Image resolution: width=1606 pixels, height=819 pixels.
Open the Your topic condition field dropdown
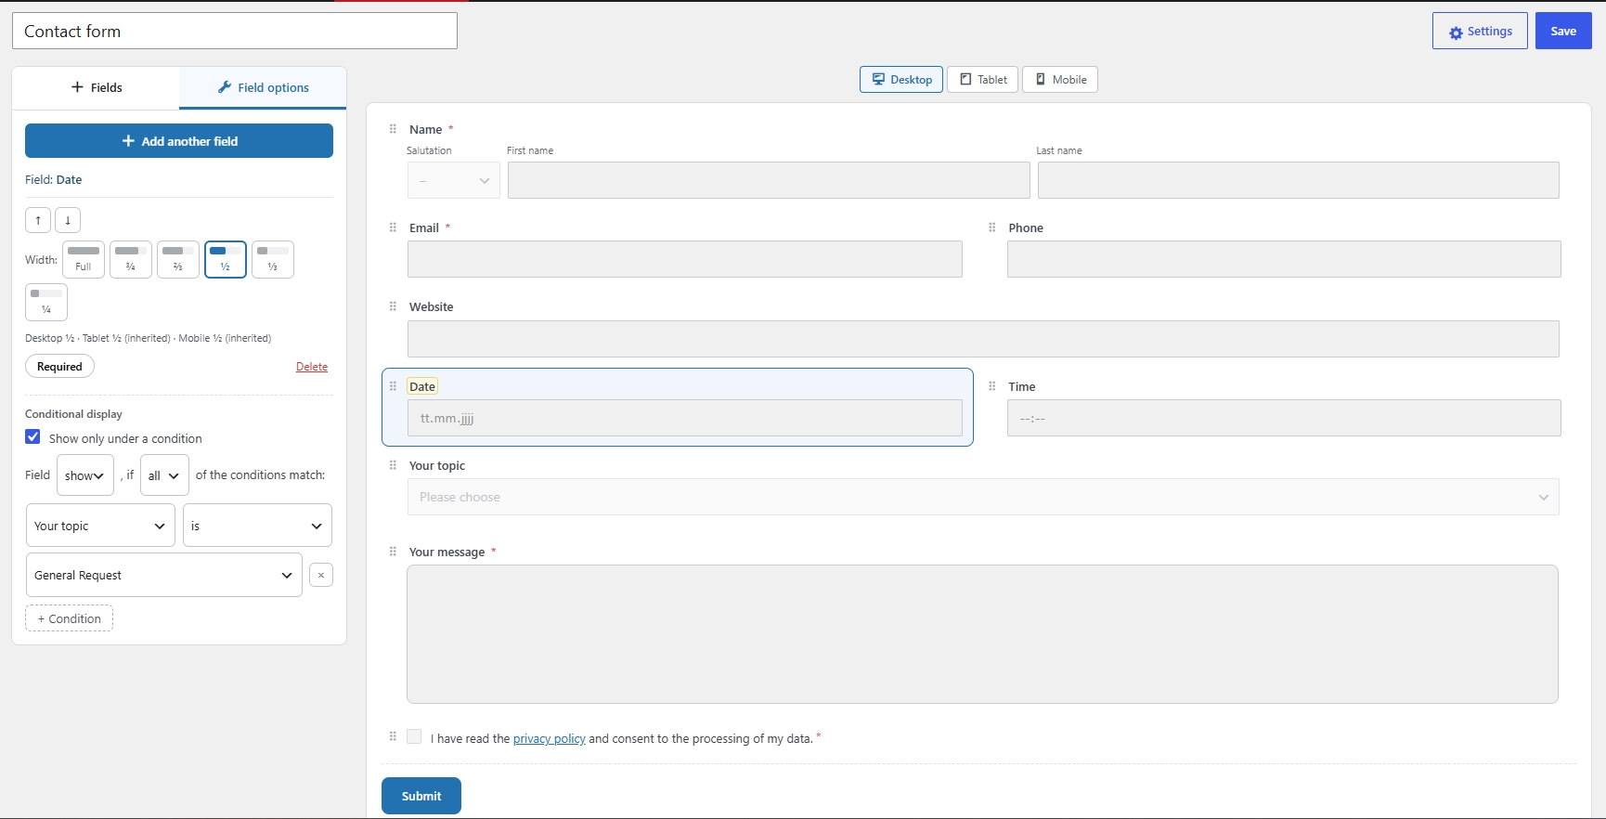click(100, 526)
